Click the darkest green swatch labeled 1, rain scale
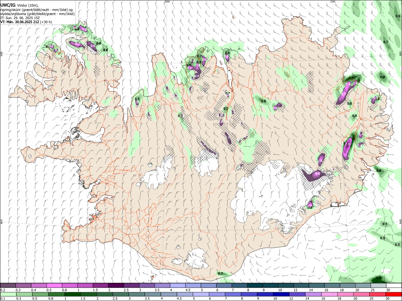Viewport: 402px width, 301px height. pyautogui.click(x=72, y=294)
